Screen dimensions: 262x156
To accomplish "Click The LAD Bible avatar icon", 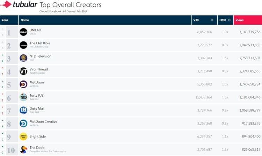I will point(23,45).
